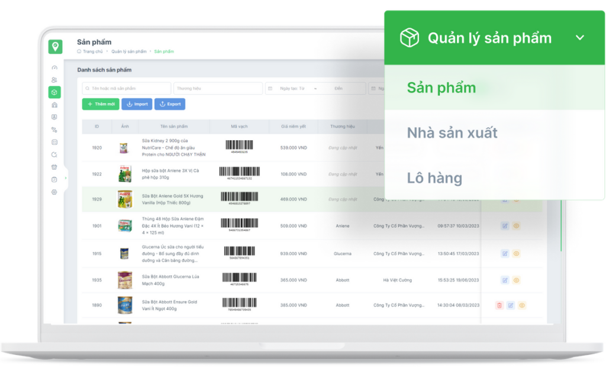Screen dimensions: 606x388
Task: Select Nhà sản xuất menu item
Action: click(452, 132)
